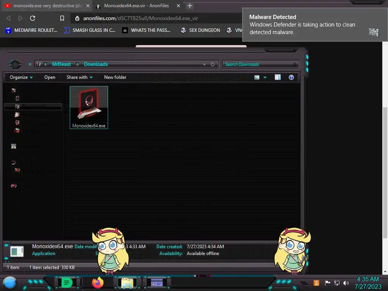Click the Explorer back navigation orb
Viewport: 388px width, 291px height.
pos(15,64)
